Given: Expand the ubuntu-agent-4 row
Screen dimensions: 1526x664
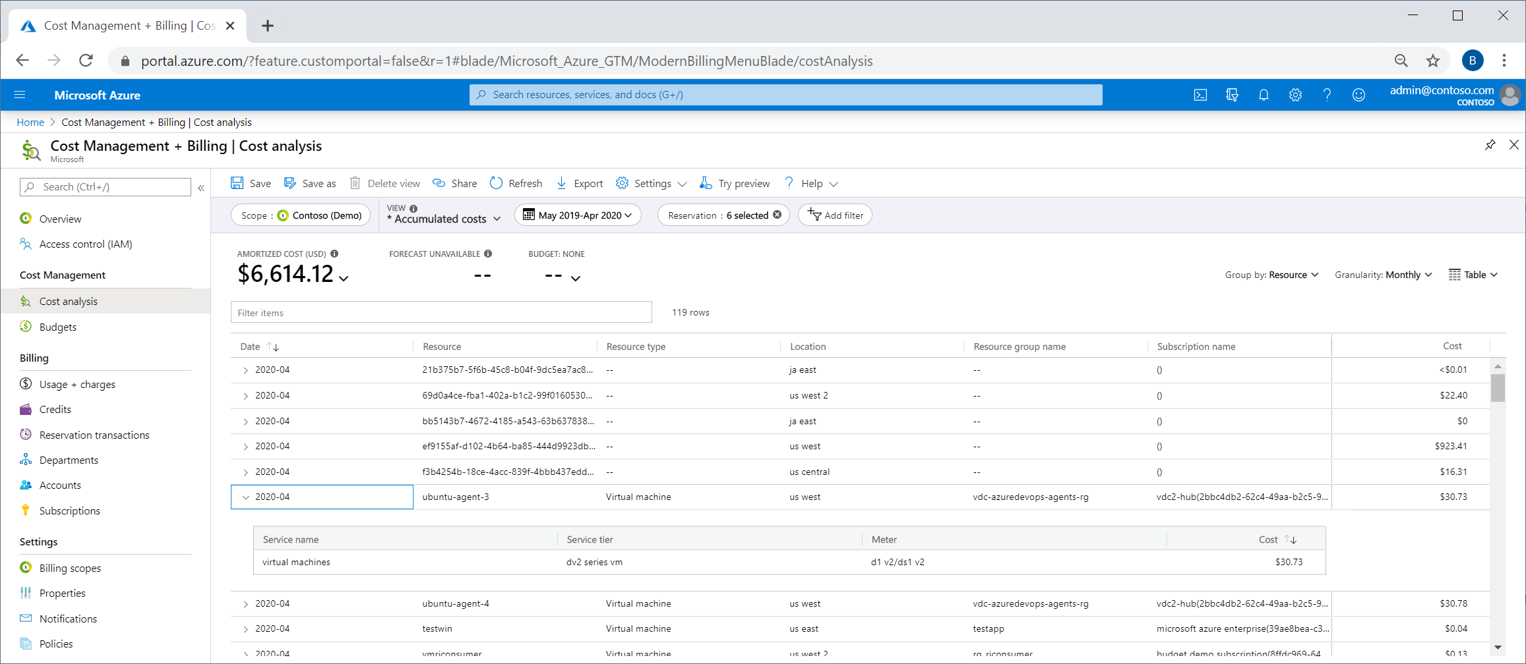Looking at the screenshot, I should tap(246, 604).
